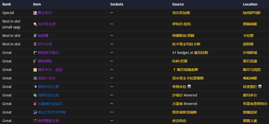Viewport: 269px width, 124px height.
Task: Click the 妖术之颅 item icon
Action: pyautogui.click(x=35, y=44)
